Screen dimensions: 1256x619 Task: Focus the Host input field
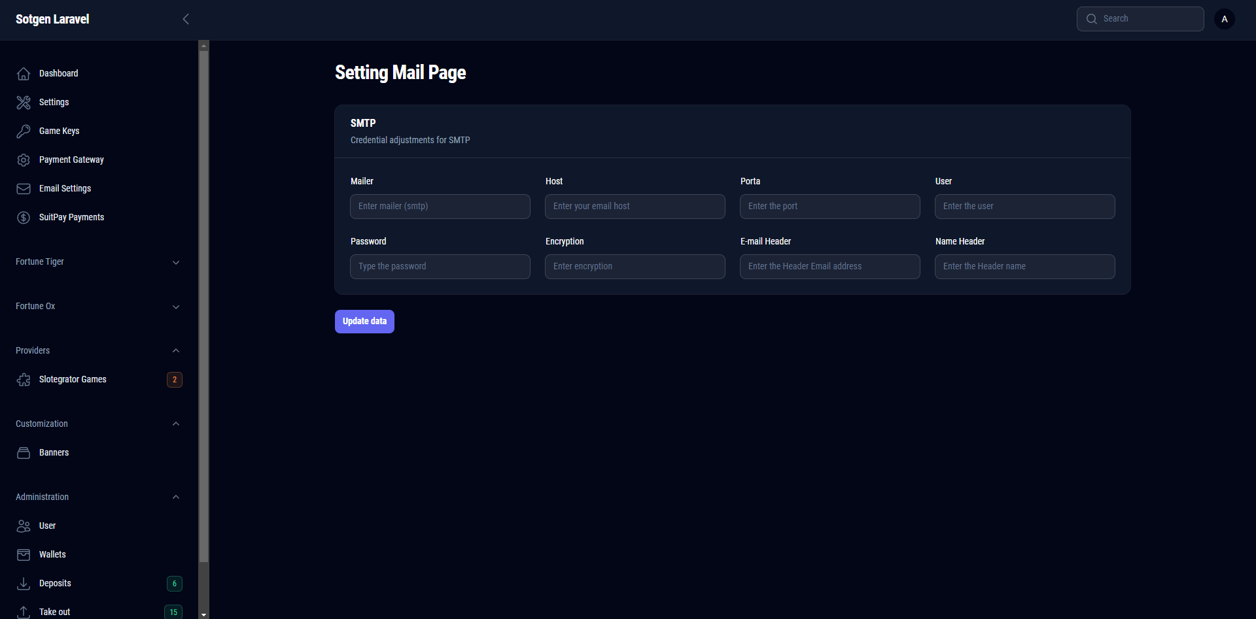coord(635,207)
